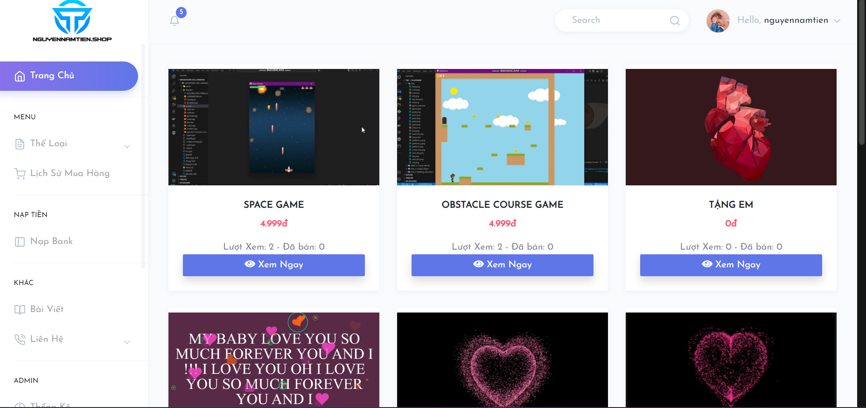Click the Search input field
The height and width of the screenshot is (408, 866).
click(616, 20)
